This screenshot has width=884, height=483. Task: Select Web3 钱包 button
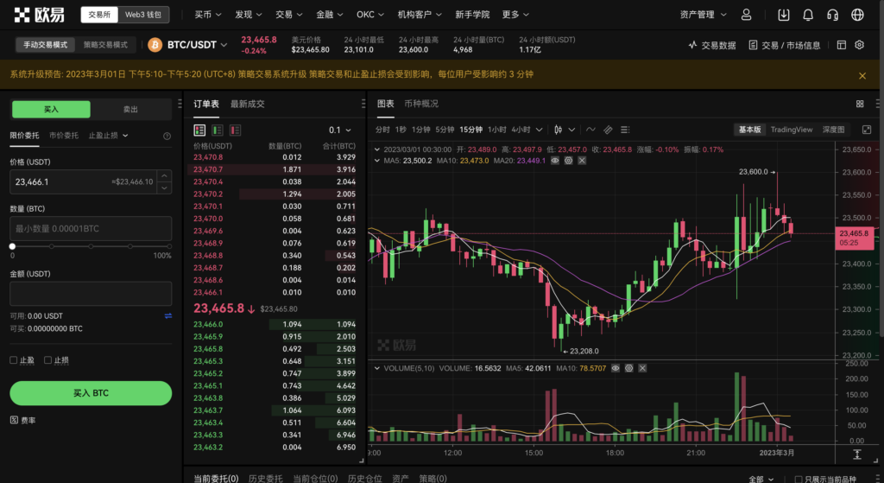[143, 15]
